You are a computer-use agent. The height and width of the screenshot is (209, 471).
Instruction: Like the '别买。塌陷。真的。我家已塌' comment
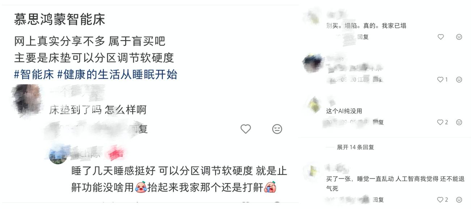point(441,37)
